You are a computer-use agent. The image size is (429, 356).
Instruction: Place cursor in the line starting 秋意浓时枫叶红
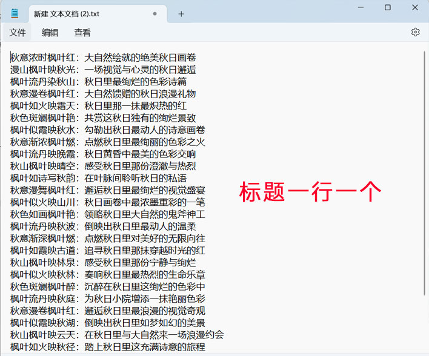pos(103,58)
